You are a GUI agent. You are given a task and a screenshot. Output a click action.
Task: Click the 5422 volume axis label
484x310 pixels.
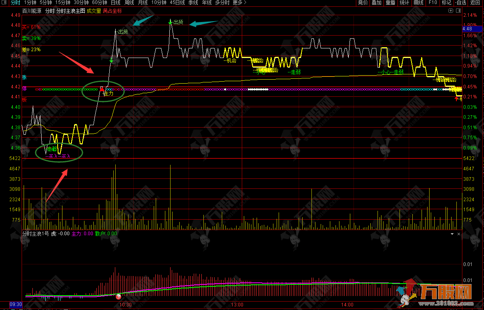pos(16,158)
